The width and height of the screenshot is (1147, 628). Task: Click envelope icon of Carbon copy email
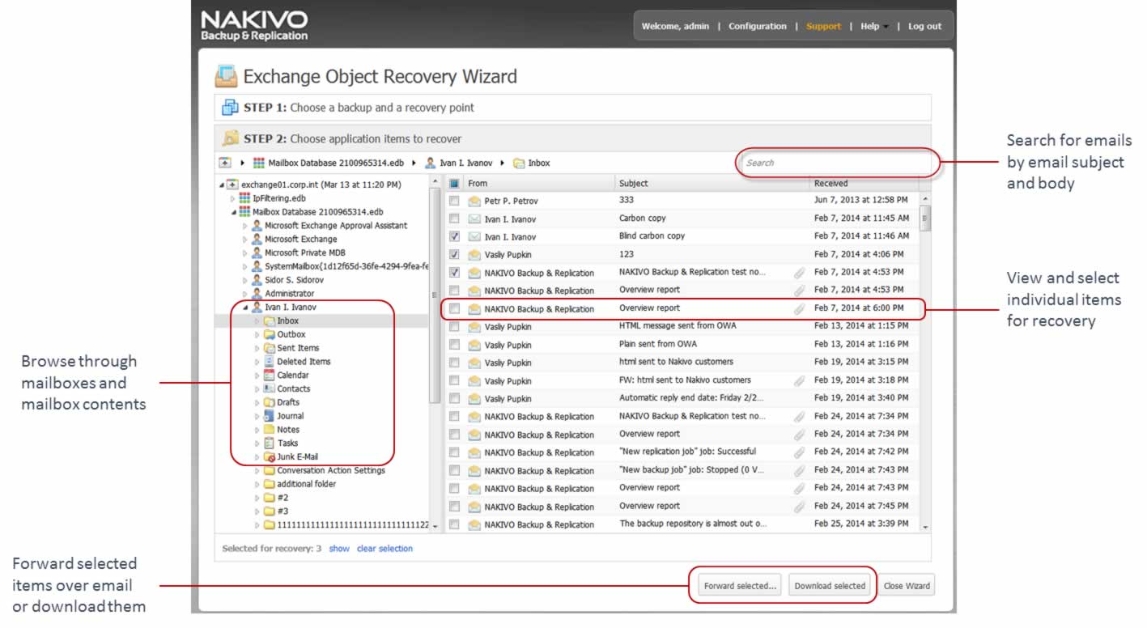coord(474,219)
